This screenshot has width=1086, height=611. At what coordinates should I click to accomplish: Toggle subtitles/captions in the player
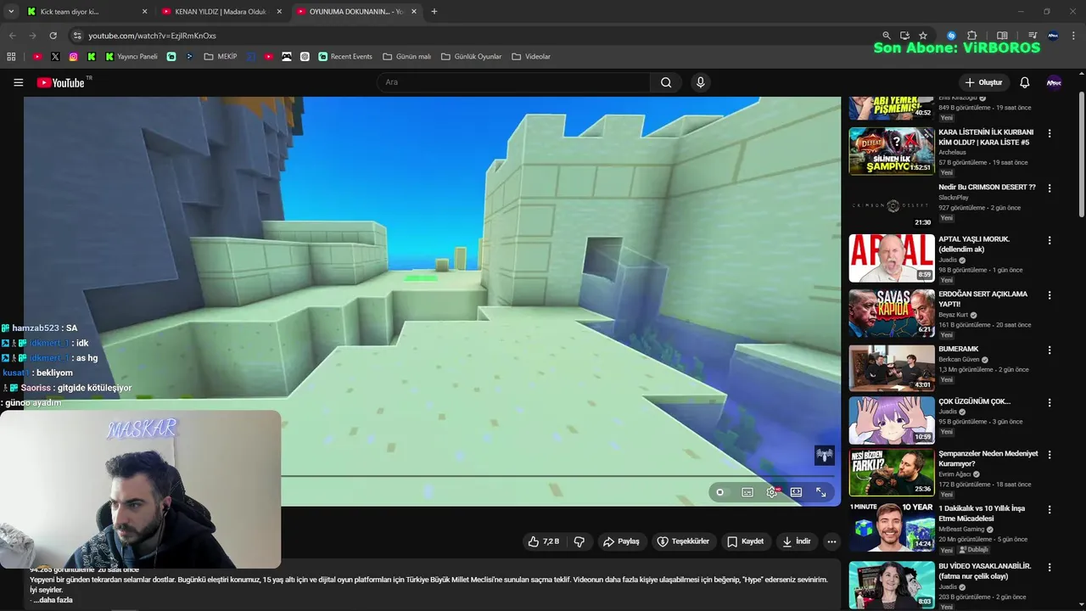(x=747, y=492)
